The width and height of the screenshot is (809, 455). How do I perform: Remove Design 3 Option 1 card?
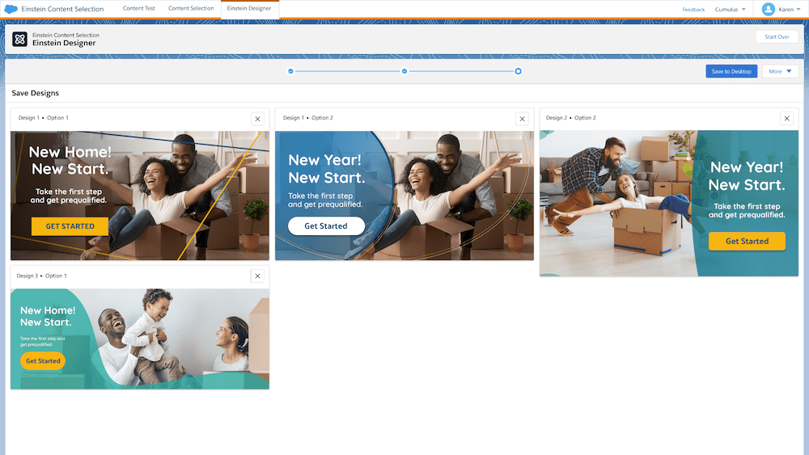click(x=257, y=276)
